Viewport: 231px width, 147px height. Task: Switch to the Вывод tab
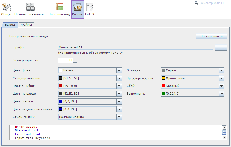click(10, 25)
